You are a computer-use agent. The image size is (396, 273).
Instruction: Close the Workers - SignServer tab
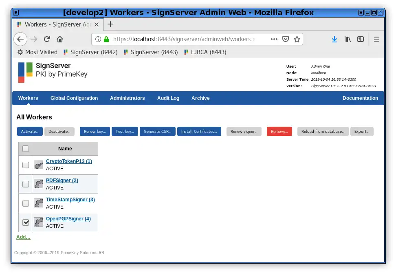point(97,24)
